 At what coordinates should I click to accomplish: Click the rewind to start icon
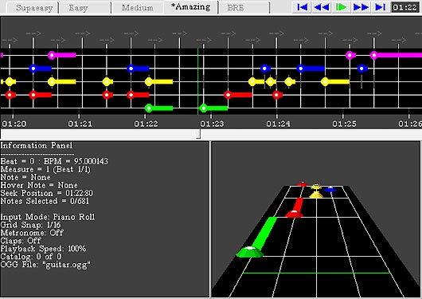pyautogui.click(x=302, y=7)
